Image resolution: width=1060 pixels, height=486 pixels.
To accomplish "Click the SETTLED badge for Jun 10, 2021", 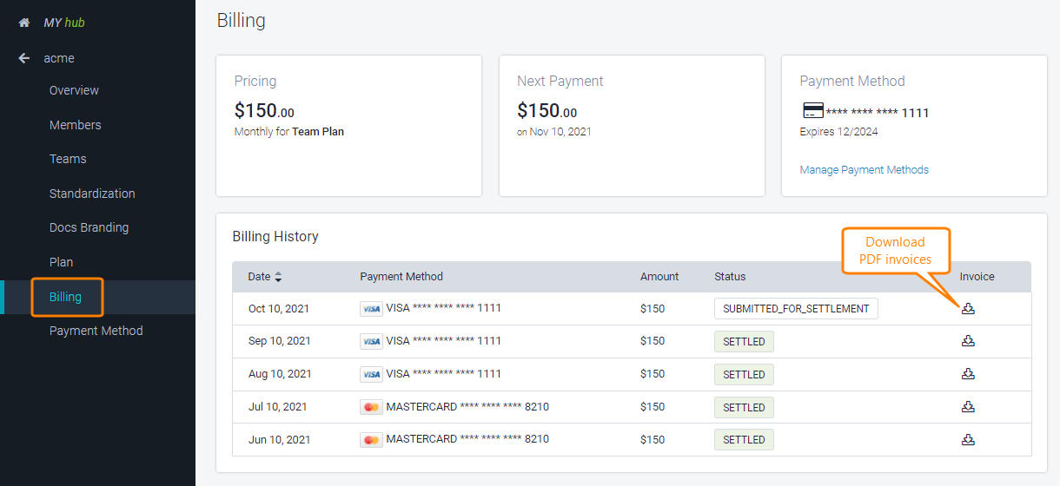I will tap(744, 440).
